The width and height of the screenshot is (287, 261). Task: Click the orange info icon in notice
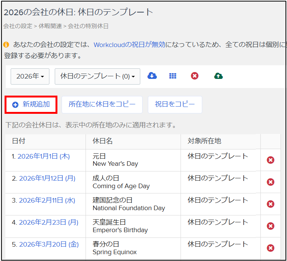(x=6, y=45)
